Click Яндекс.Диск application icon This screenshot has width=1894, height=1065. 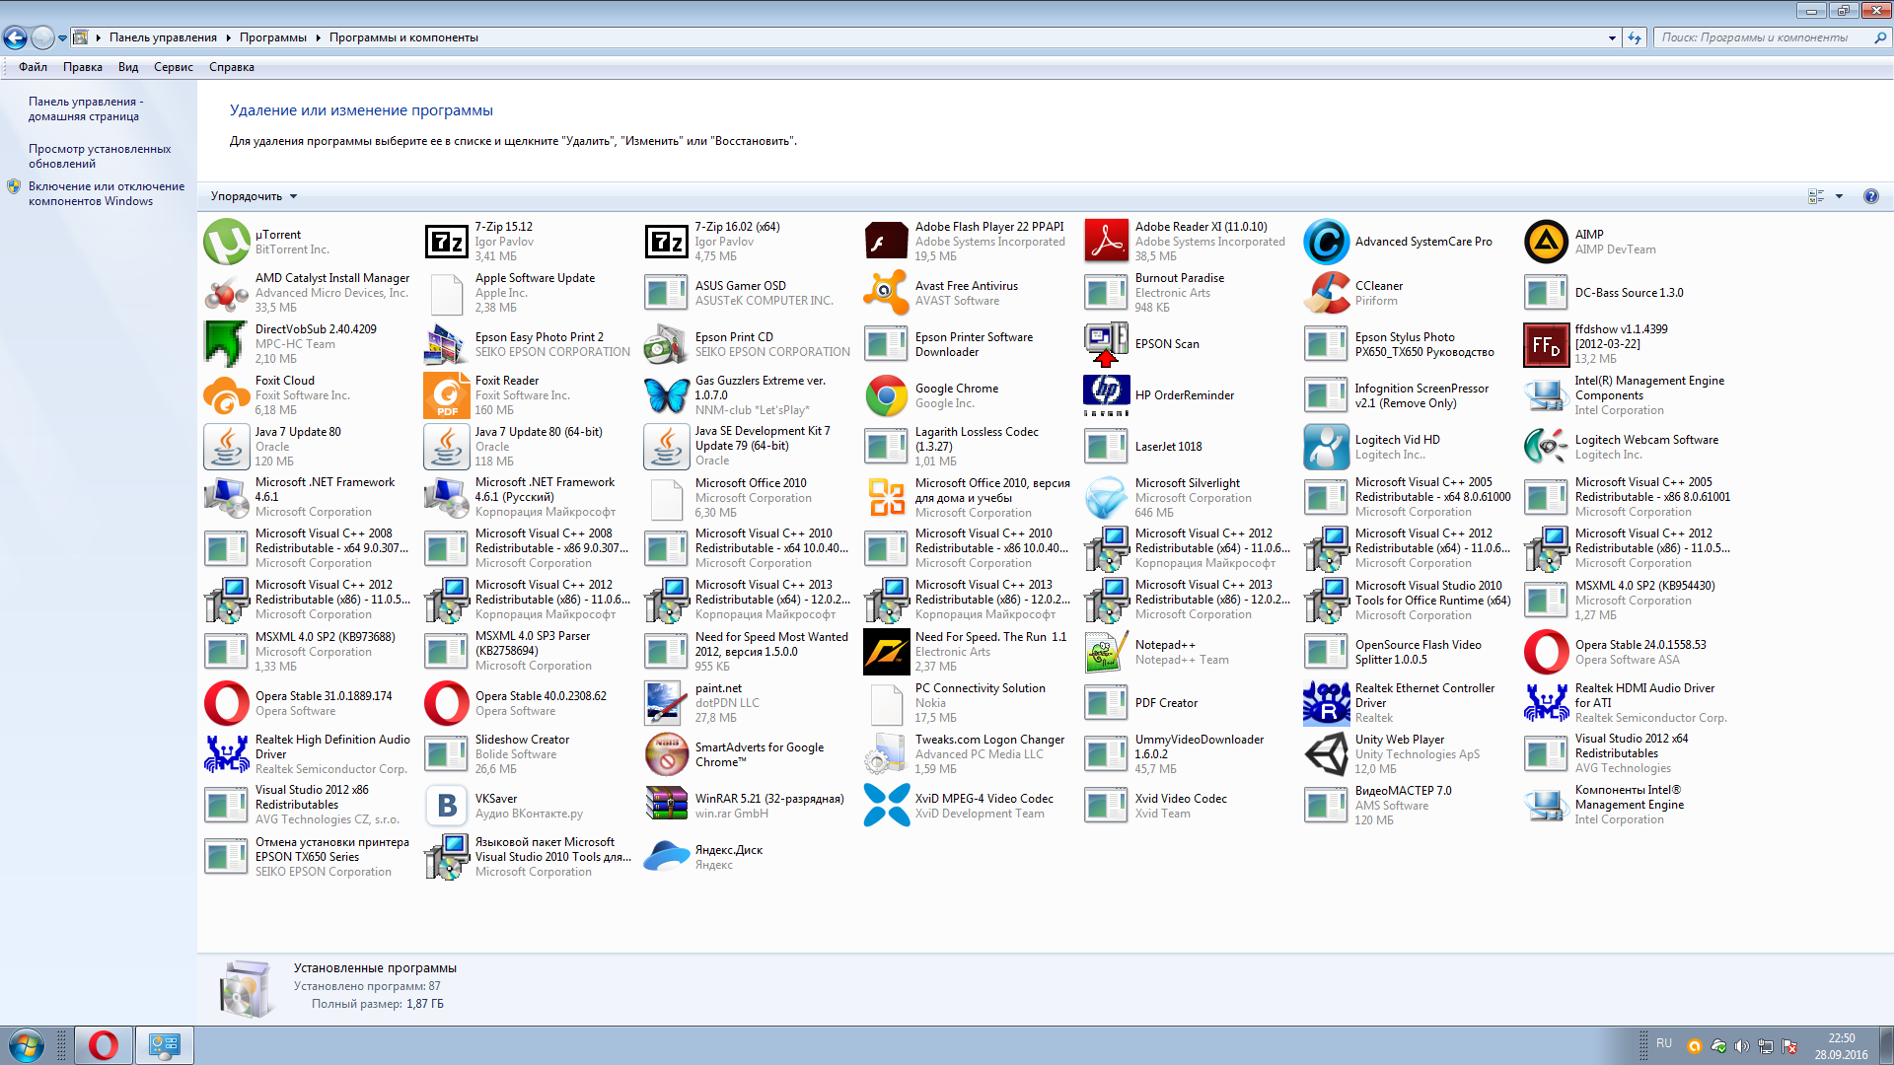click(x=666, y=857)
